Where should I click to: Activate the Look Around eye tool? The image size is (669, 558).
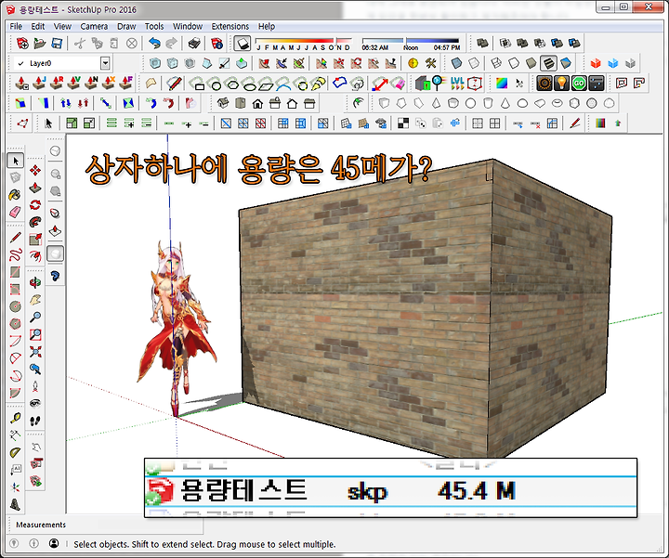point(35,403)
